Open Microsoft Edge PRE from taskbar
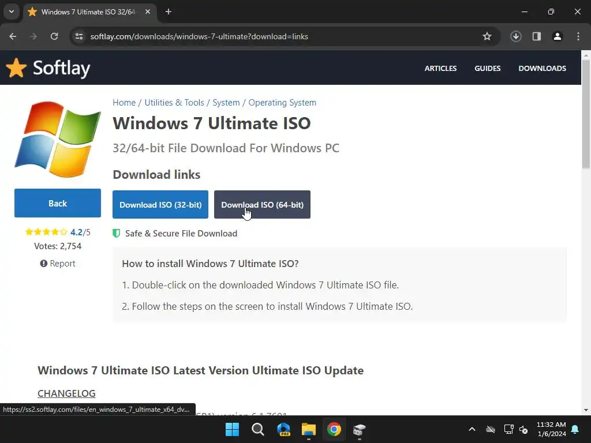591x443 pixels. (x=283, y=429)
